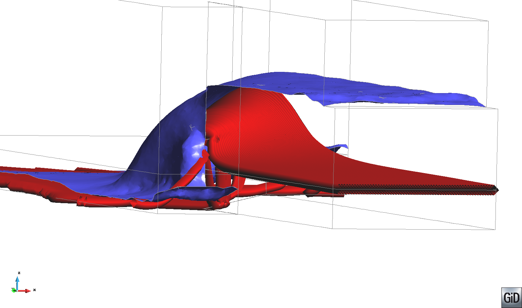
Task: Select the small blue fragment beside red cone
Action: [339, 147]
